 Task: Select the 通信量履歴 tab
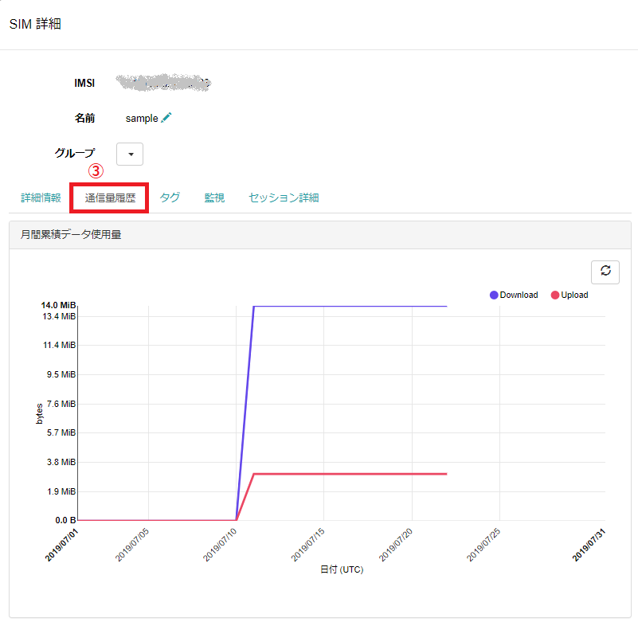[x=110, y=198]
